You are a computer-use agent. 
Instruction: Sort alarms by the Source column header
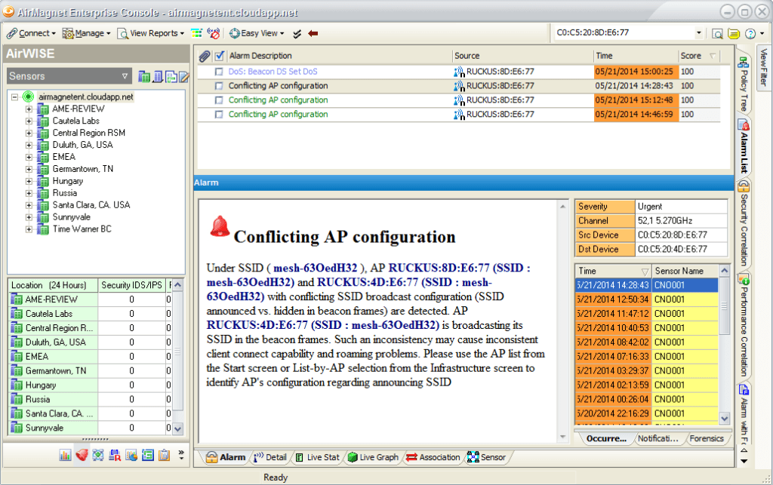click(x=522, y=56)
